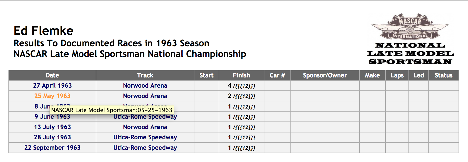Open the 22 September 1963 race link
This screenshot has height=162, width=468.
tap(52, 148)
